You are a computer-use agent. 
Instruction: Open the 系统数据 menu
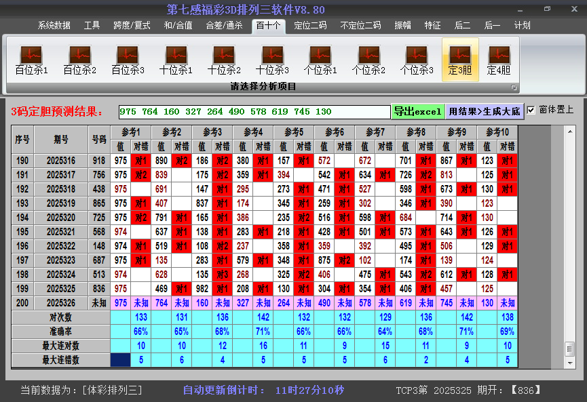pos(53,25)
